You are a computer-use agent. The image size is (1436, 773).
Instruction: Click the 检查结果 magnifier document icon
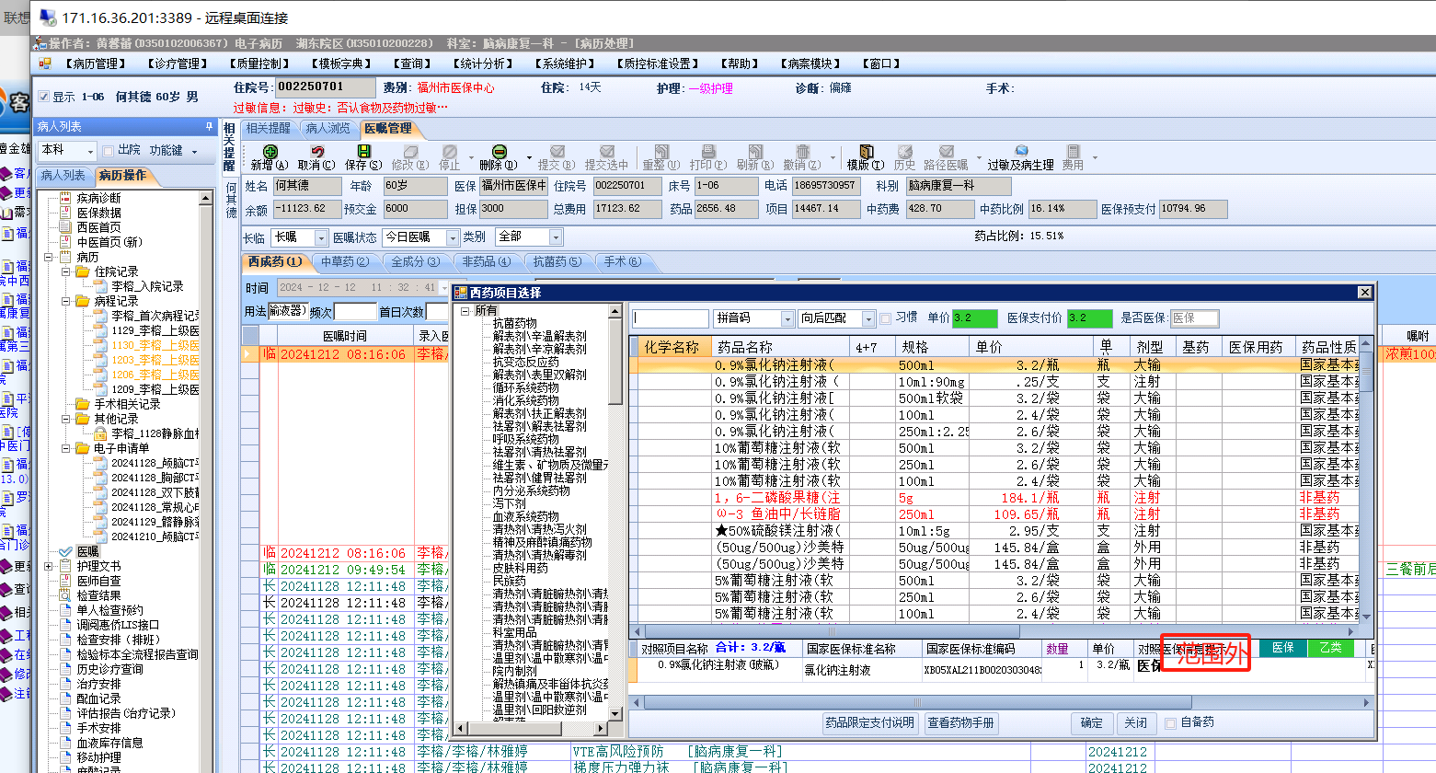click(65, 595)
